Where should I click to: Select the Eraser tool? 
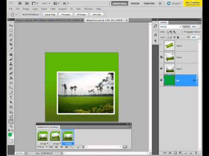point(11,73)
